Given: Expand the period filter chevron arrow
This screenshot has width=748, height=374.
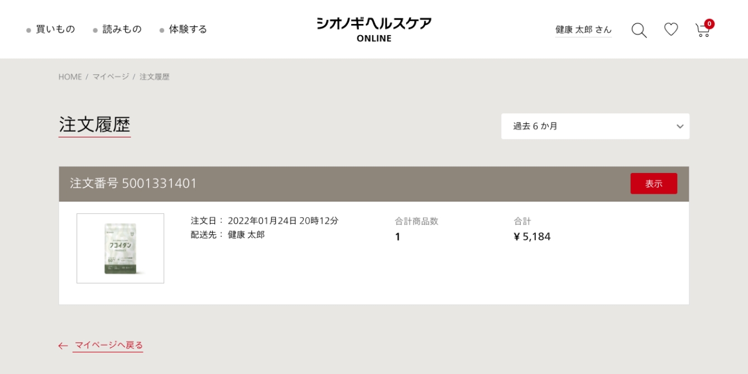Looking at the screenshot, I should [680, 127].
